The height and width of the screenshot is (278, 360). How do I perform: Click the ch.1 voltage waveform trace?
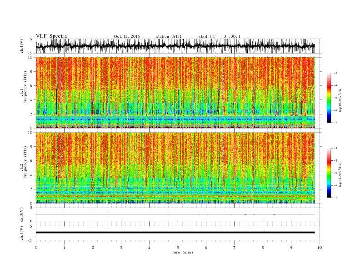pyautogui.click(x=175, y=46)
